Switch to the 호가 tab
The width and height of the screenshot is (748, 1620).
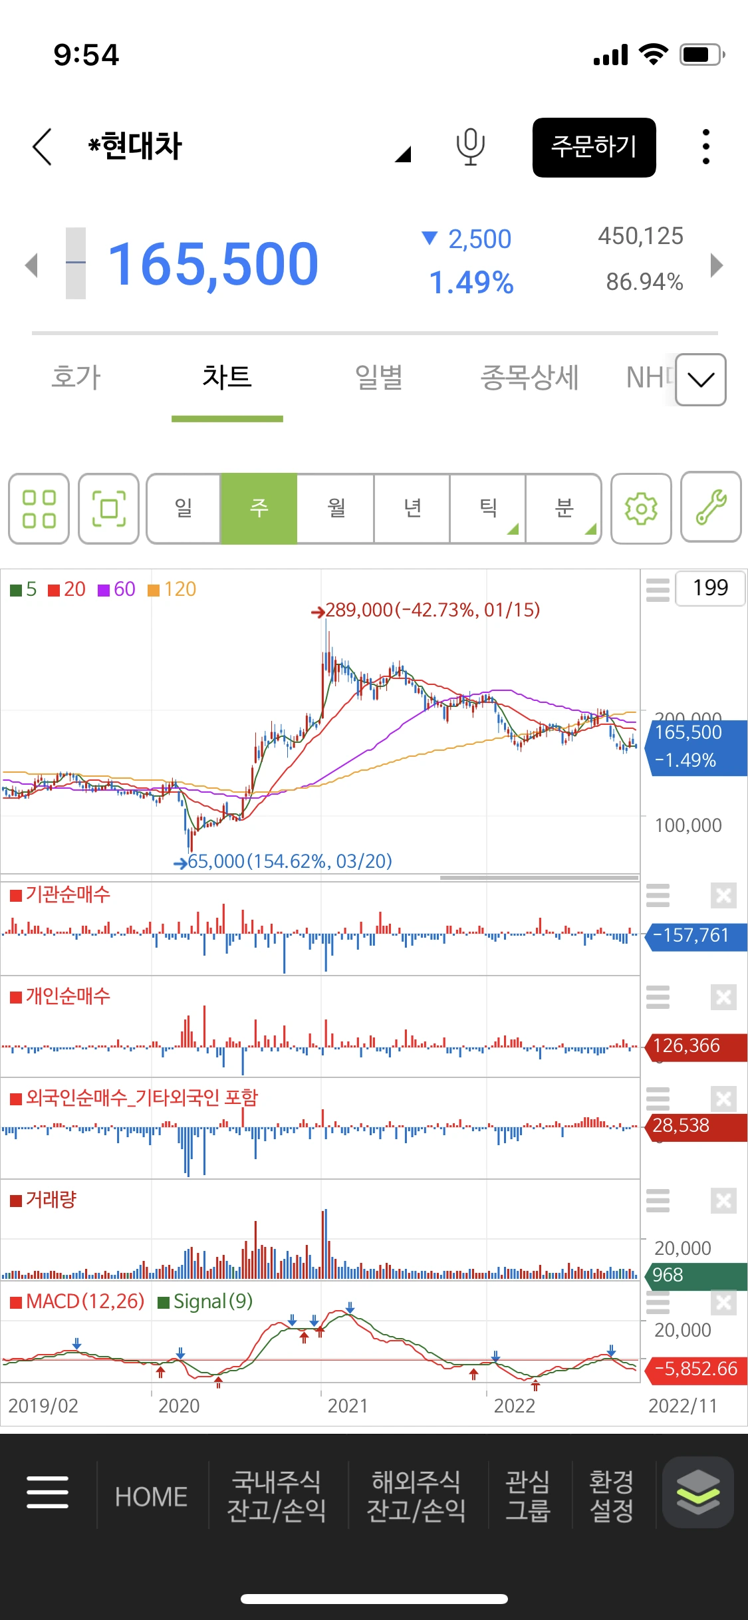coord(76,377)
